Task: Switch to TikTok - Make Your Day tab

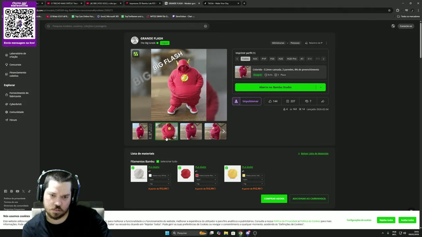Action: click(221, 3)
